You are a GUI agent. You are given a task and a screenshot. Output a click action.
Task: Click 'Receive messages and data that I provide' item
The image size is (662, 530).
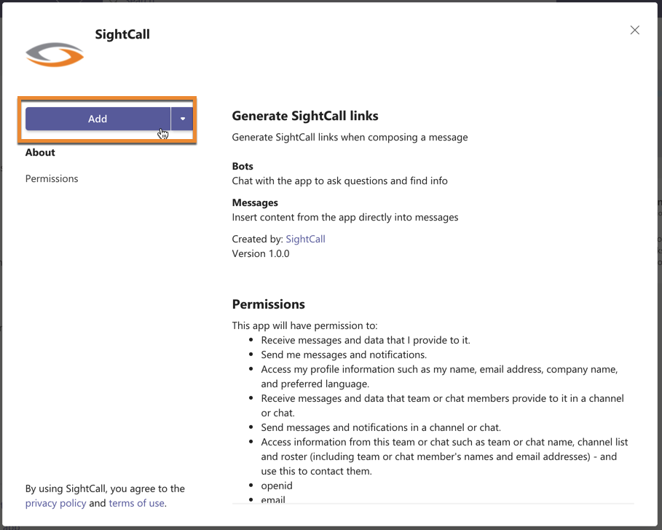click(x=366, y=340)
